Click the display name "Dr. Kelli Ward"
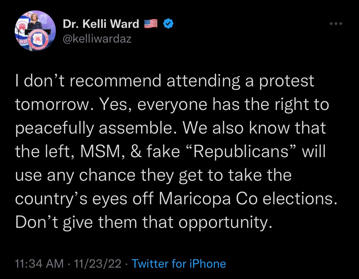 (101, 24)
